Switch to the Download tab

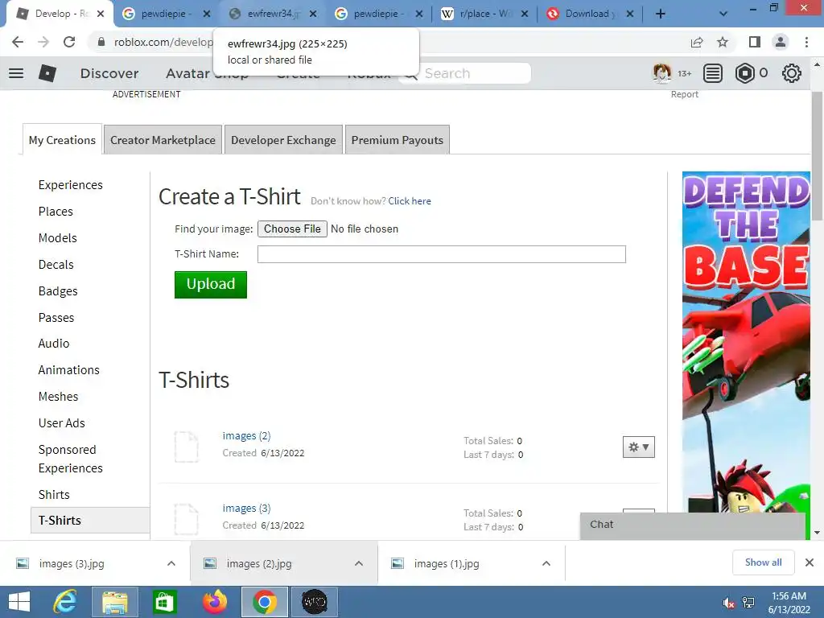click(x=590, y=14)
